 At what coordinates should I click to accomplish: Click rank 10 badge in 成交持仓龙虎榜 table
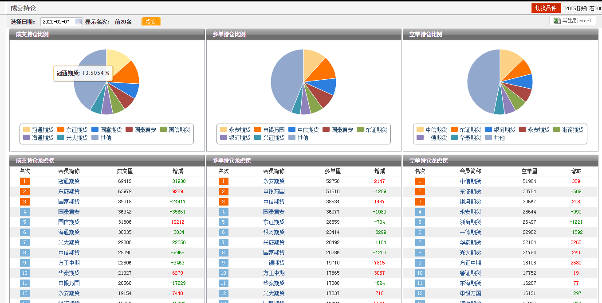pyautogui.click(x=24, y=273)
